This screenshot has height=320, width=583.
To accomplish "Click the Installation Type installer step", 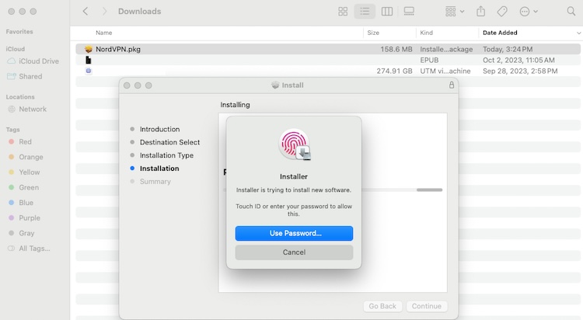I will coord(166,155).
